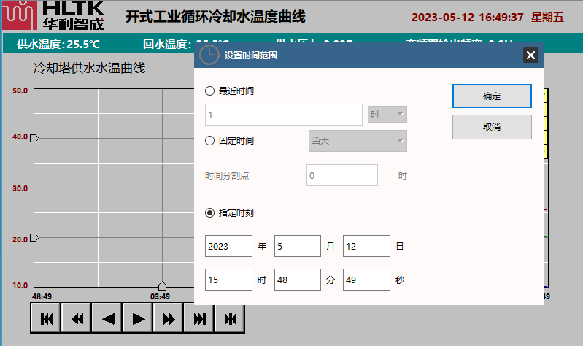This screenshot has width=583, height=346.
Task: Click the fast rewind double-arrow button
Action: tap(77, 318)
